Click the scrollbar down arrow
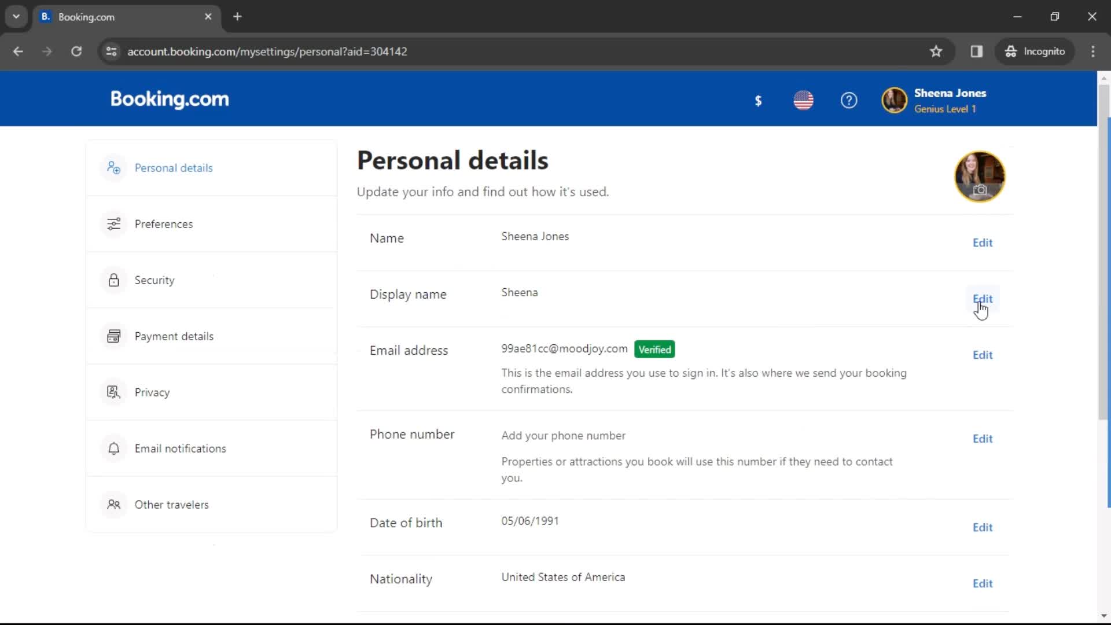This screenshot has height=625, width=1111. [x=1103, y=616]
